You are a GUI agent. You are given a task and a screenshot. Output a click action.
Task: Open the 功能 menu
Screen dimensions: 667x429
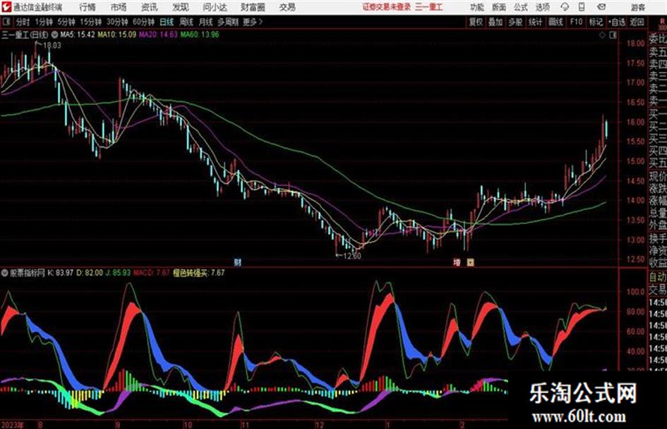coord(477,7)
